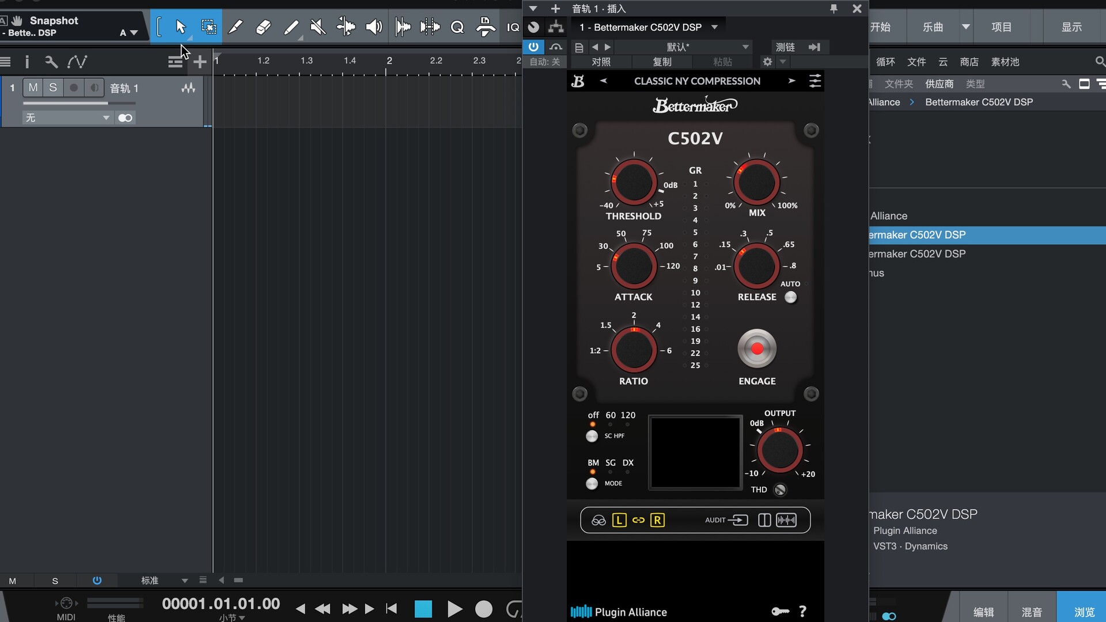The height and width of the screenshot is (622, 1106).
Task: Select the Range tool
Action: [x=208, y=27]
